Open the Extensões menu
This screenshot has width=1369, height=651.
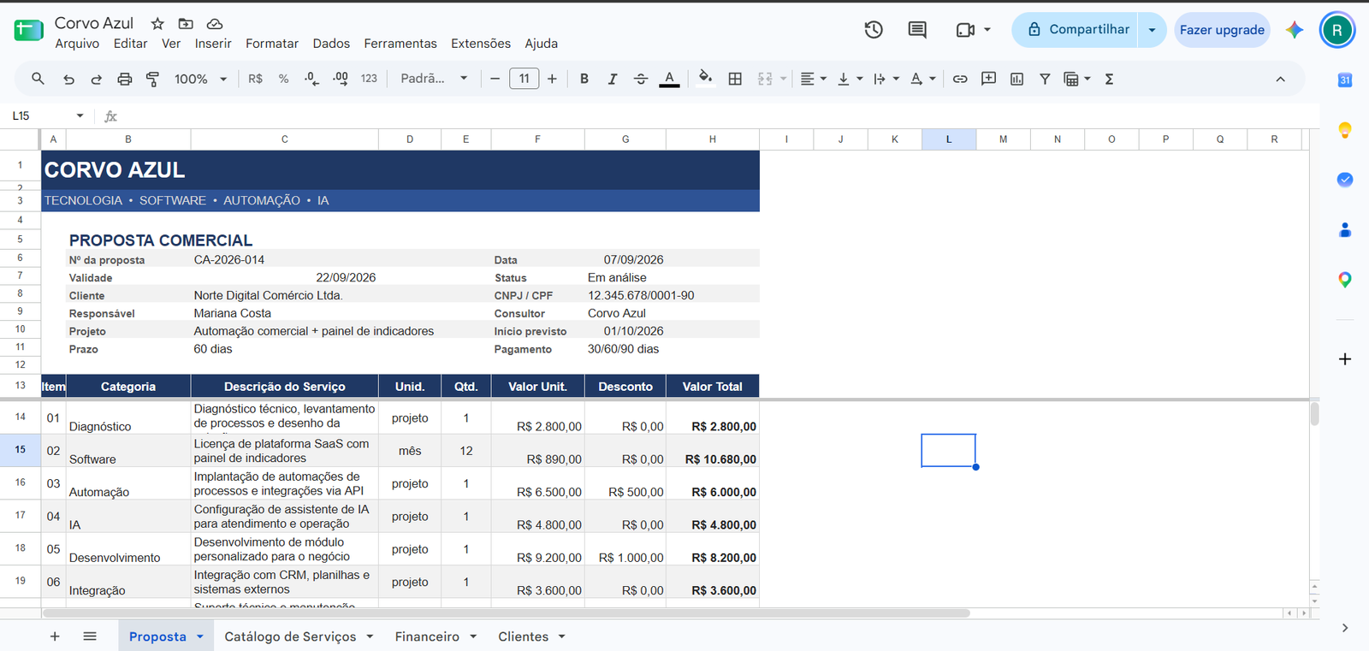point(481,44)
